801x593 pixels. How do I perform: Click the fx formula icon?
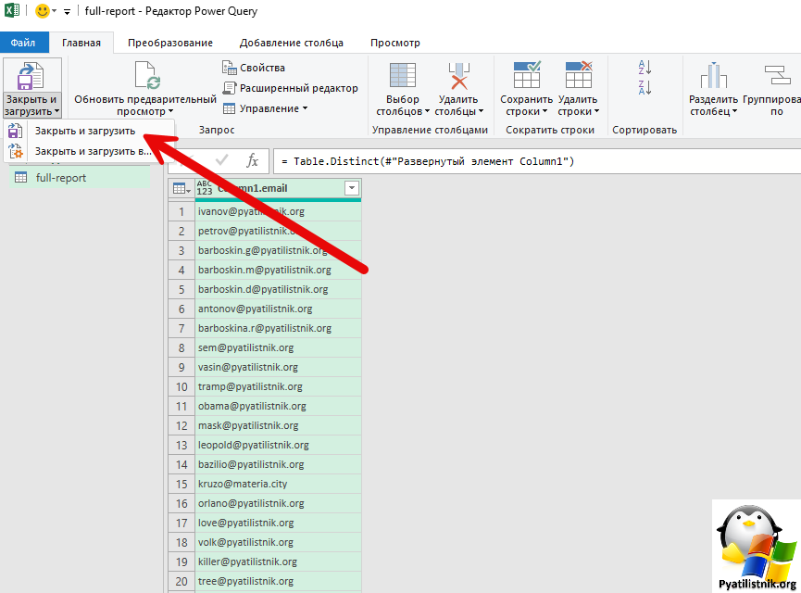253,161
